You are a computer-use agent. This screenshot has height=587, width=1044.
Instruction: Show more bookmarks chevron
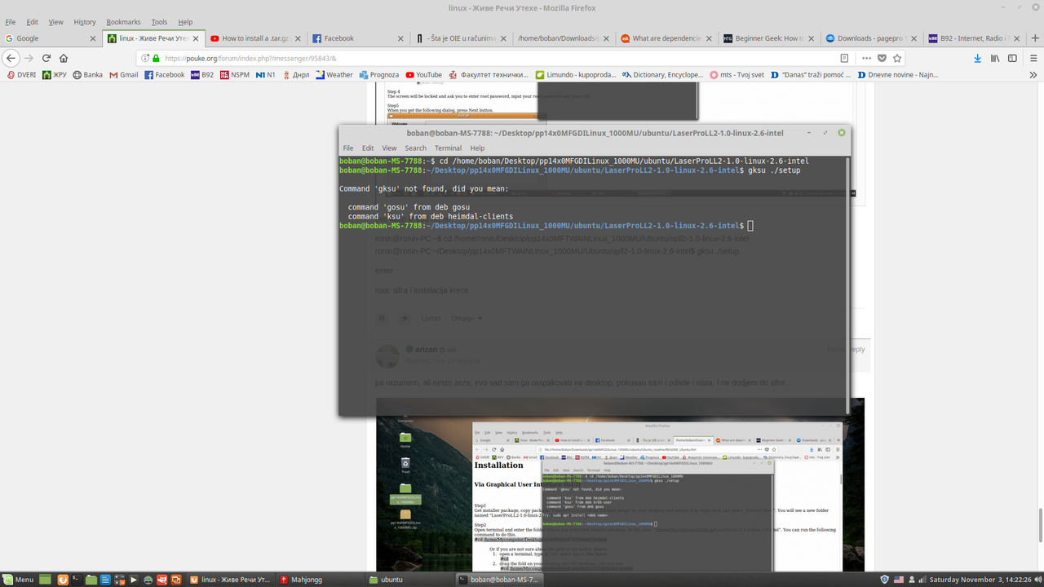click(1033, 74)
